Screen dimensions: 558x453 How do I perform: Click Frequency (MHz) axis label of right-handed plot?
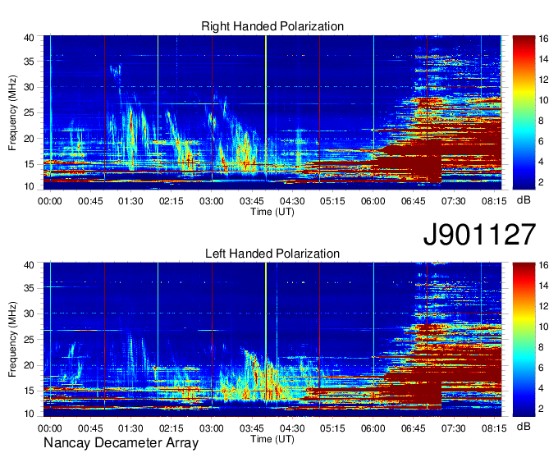pos(12,112)
